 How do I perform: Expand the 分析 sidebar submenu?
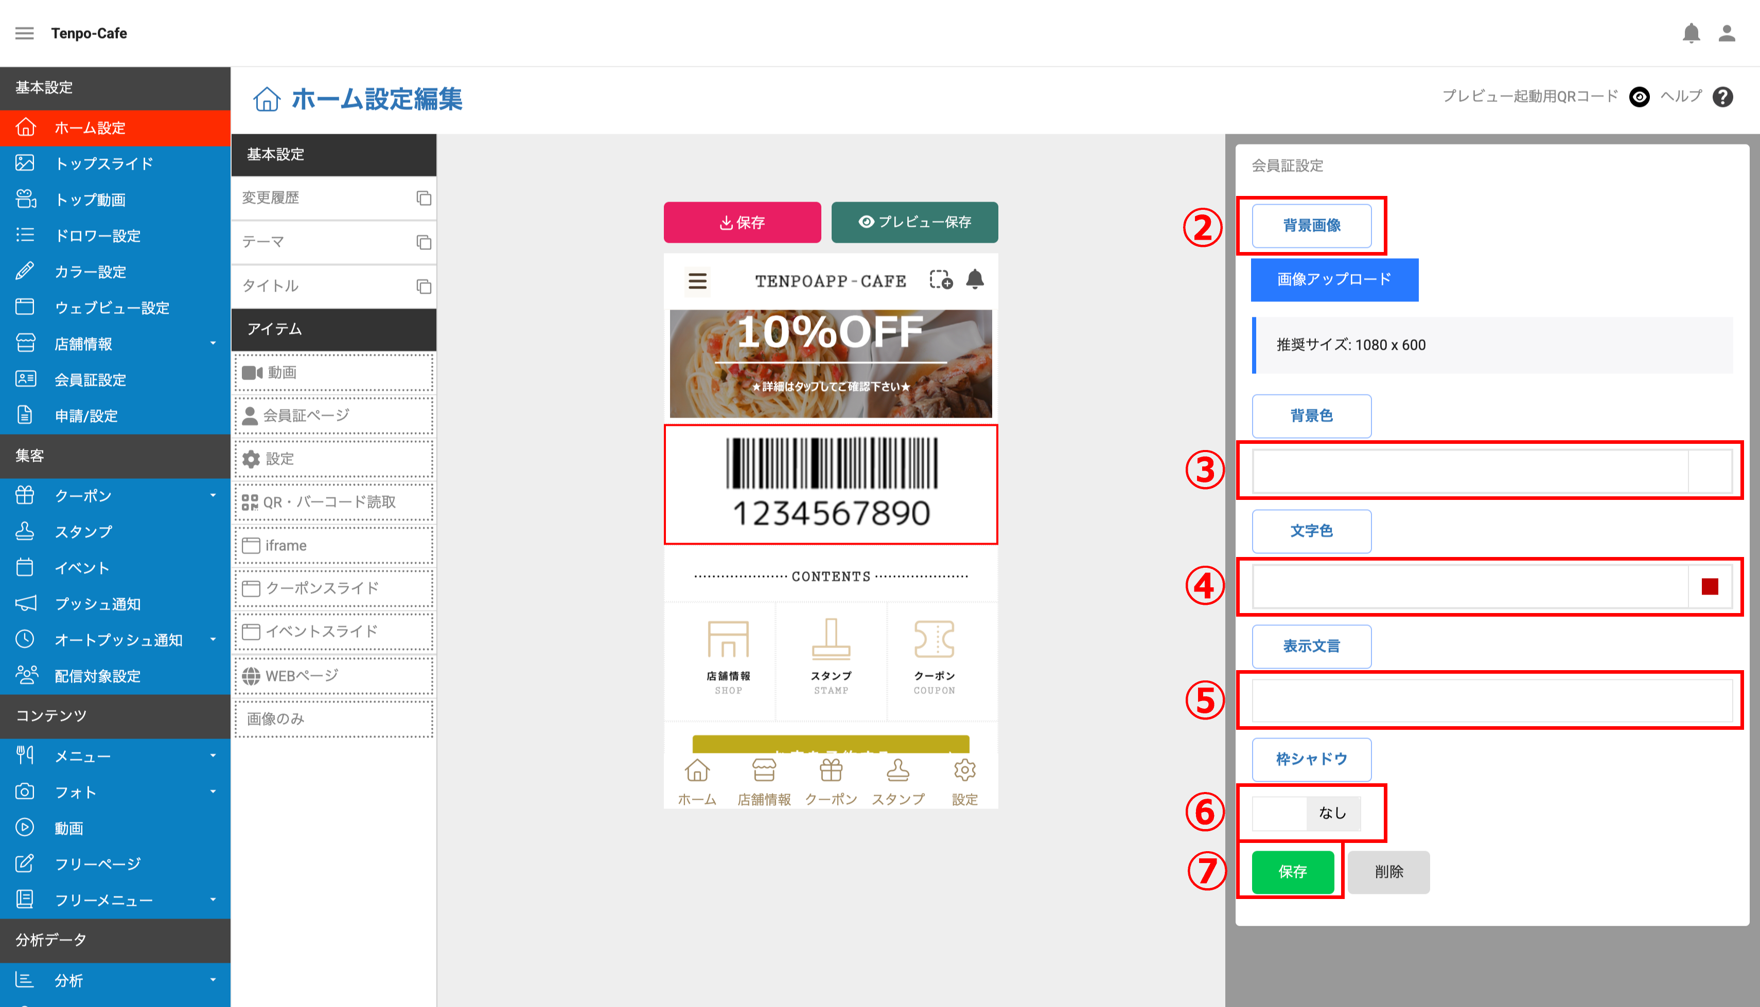[213, 980]
